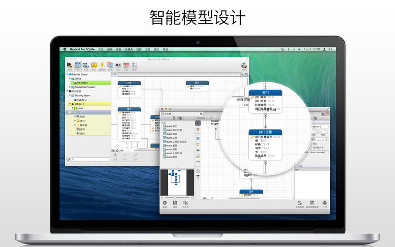
Task: Click the Connection icon in main toolbar
Action: [x=70, y=66]
